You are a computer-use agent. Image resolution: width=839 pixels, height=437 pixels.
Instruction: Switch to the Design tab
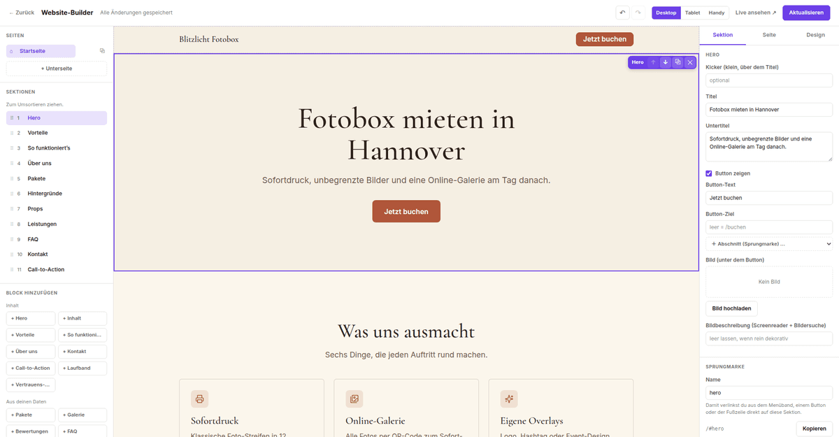click(815, 34)
